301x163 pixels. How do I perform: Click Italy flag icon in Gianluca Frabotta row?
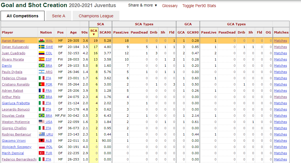42,103
